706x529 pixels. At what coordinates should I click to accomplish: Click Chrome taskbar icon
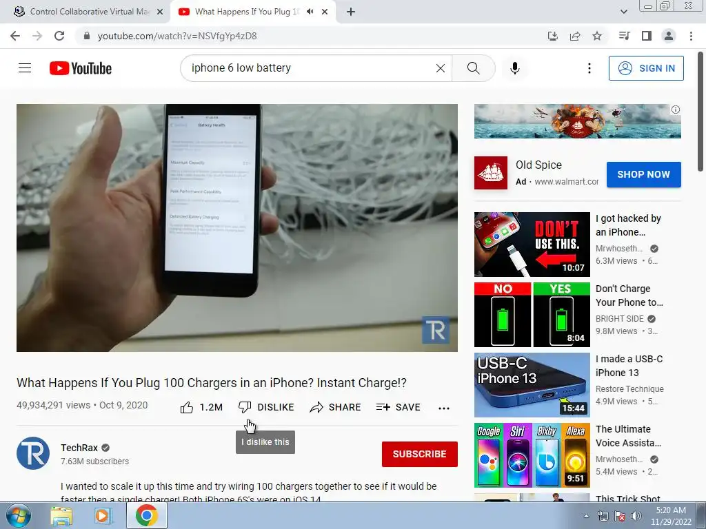(x=146, y=516)
